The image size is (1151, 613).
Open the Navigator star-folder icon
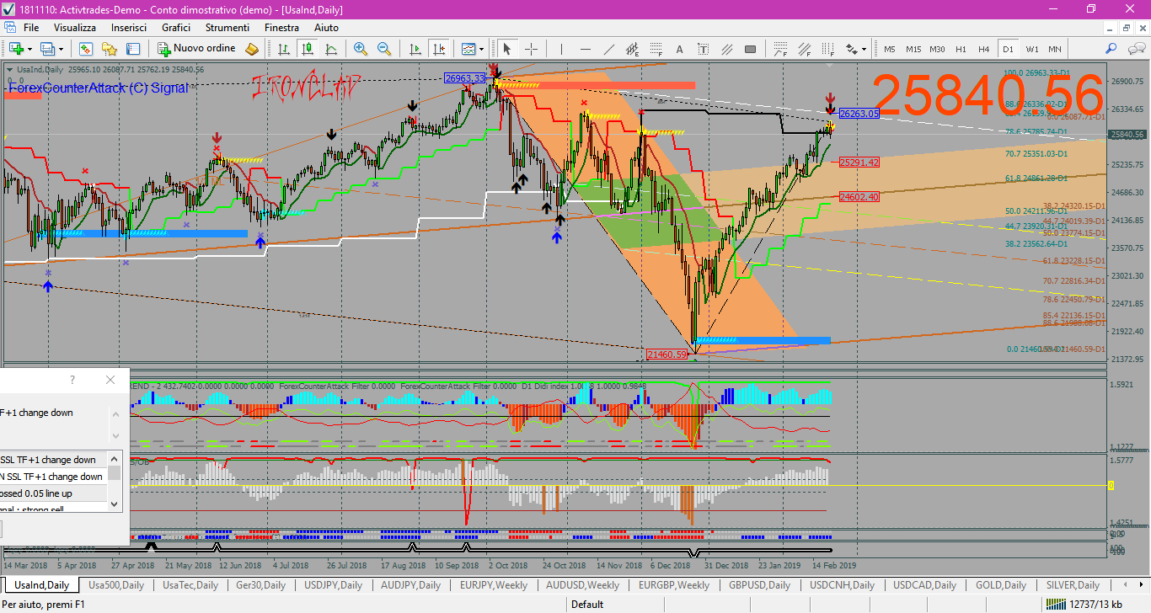110,49
